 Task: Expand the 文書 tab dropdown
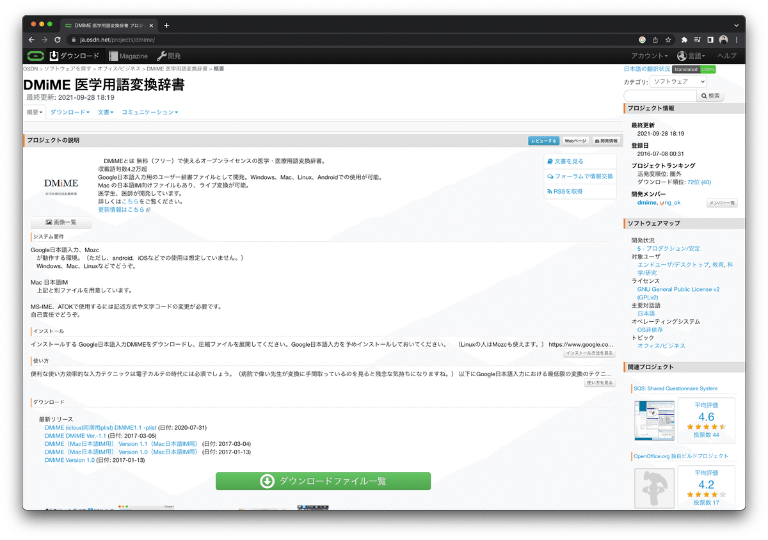pos(106,112)
